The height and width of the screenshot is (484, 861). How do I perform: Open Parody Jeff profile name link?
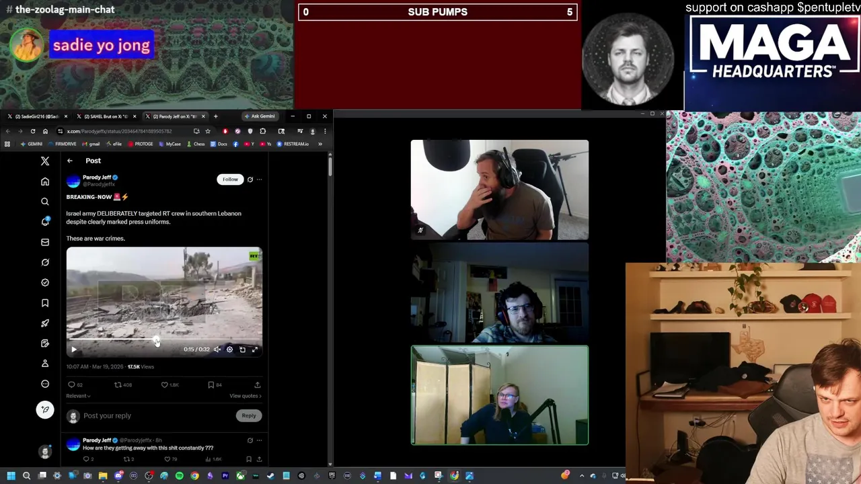click(x=97, y=177)
